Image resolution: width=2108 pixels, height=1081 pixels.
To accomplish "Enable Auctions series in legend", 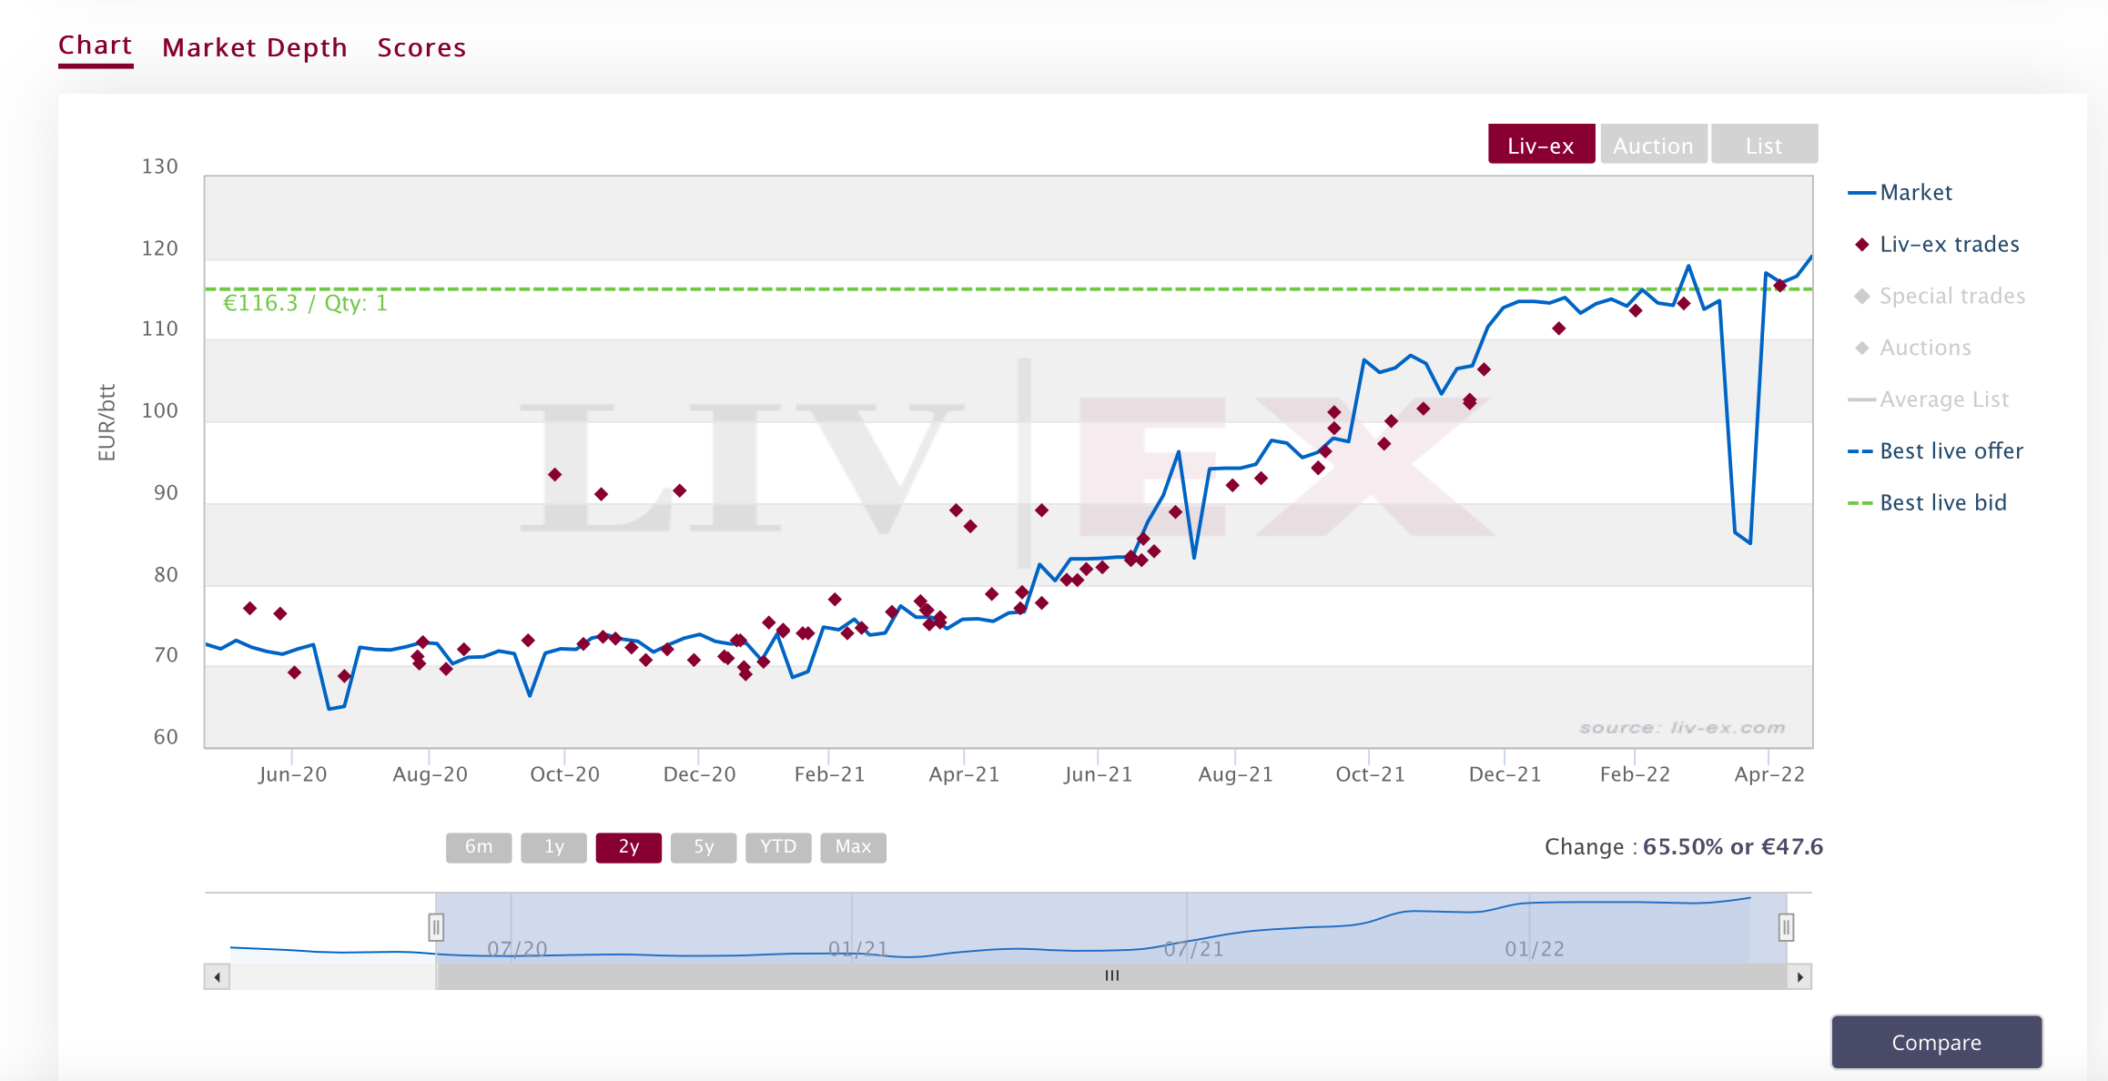I will pos(1912,349).
